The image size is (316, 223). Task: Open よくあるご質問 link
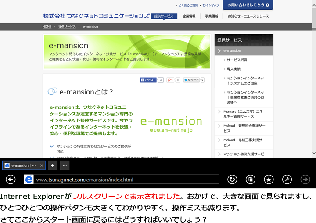[x=188, y=5]
